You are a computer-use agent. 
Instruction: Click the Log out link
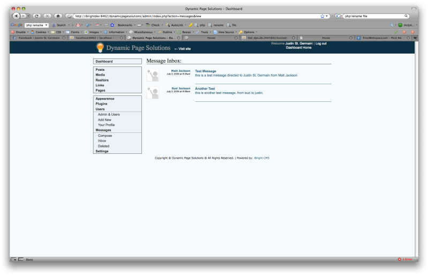click(321, 43)
